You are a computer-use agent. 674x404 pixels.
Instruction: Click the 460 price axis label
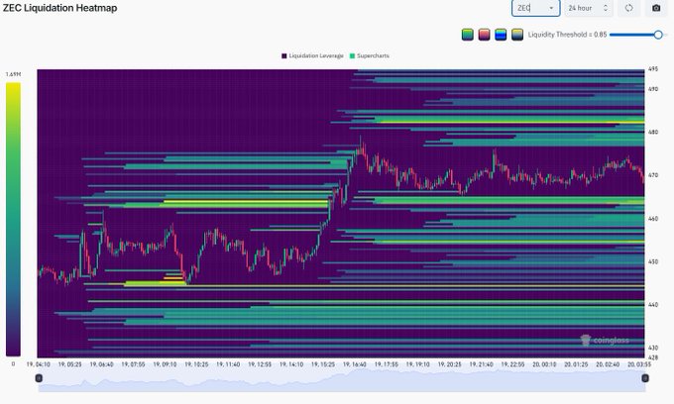(x=653, y=219)
